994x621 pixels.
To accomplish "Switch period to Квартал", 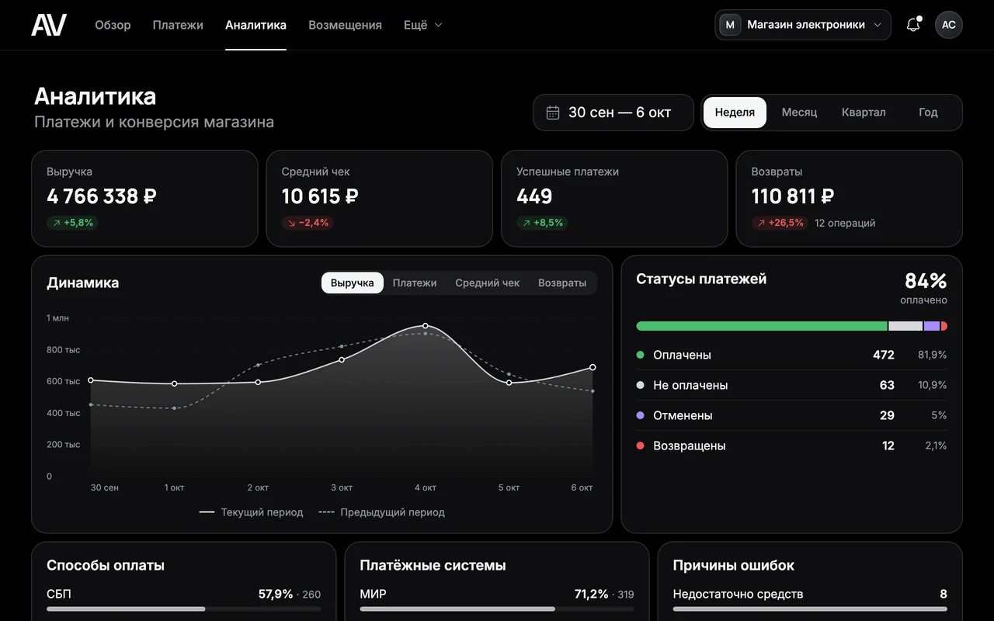I will point(864,113).
